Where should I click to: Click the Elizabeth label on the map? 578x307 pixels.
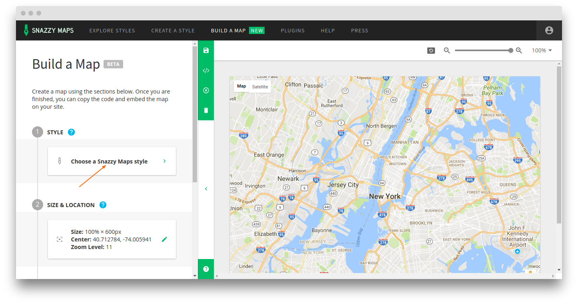click(x=265, y=234)
